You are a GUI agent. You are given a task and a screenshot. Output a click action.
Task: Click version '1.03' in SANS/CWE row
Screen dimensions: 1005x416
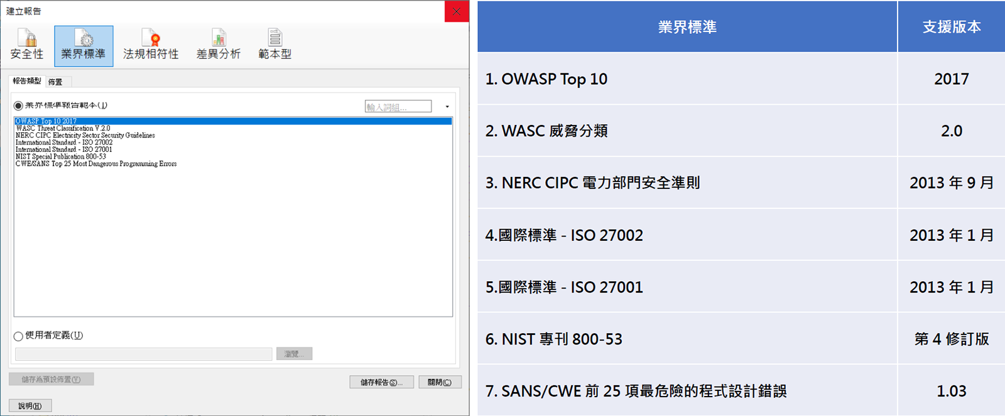(x=952, y=391)
